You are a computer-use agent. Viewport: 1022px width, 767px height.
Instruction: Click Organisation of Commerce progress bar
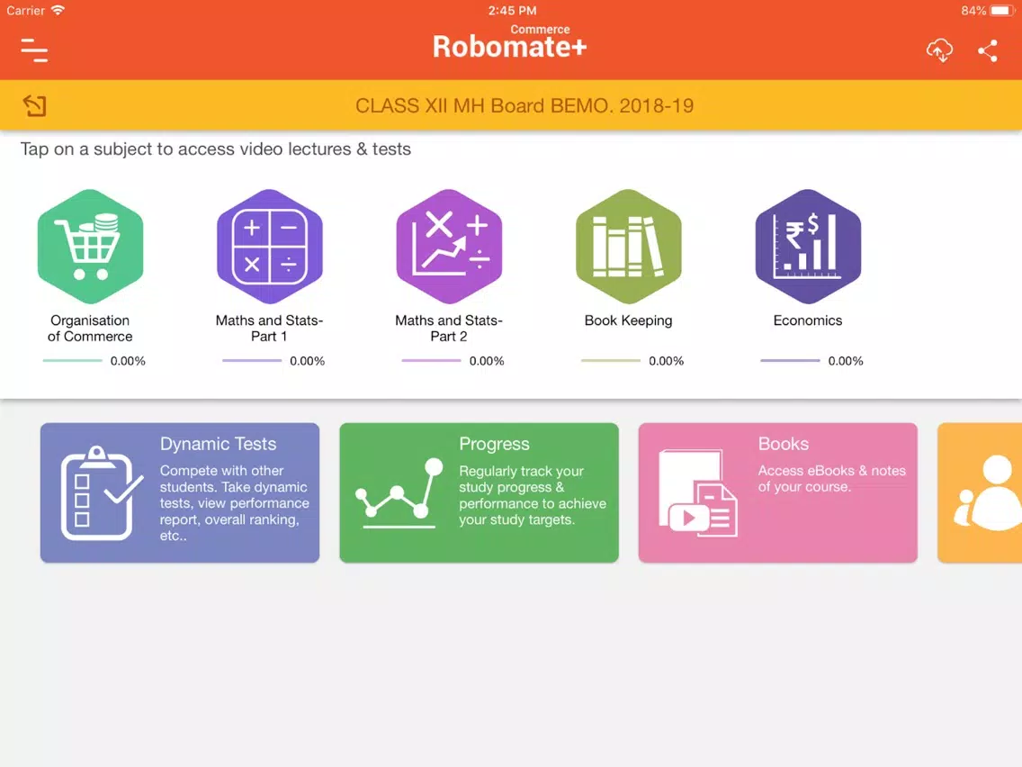coord(72,361)
